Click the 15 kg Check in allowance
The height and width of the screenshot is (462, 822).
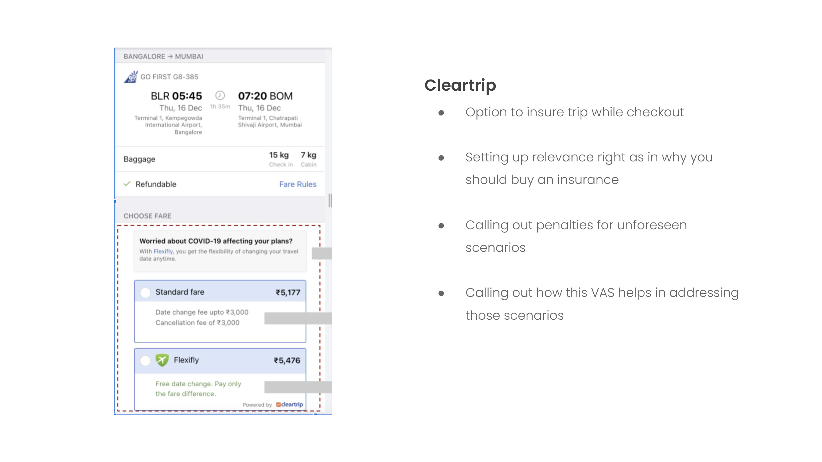(281, 159)
